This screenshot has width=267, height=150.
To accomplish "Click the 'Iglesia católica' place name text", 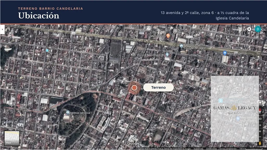I will (x=80, y=113).
